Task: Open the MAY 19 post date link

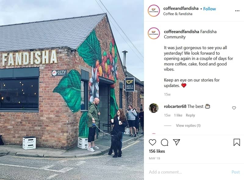Action: [154, 158]
